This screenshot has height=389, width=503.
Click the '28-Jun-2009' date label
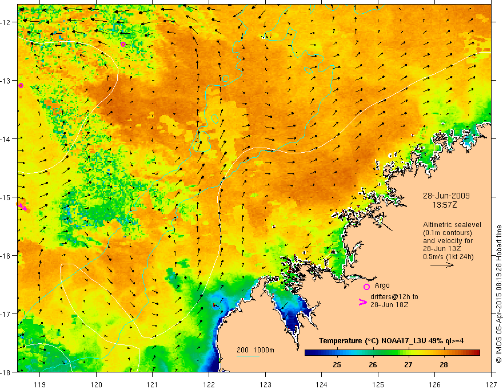pyautogui.click(x=446, y=196)
